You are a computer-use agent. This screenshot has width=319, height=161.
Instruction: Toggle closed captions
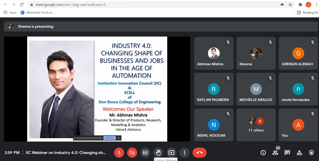(145, 152)
